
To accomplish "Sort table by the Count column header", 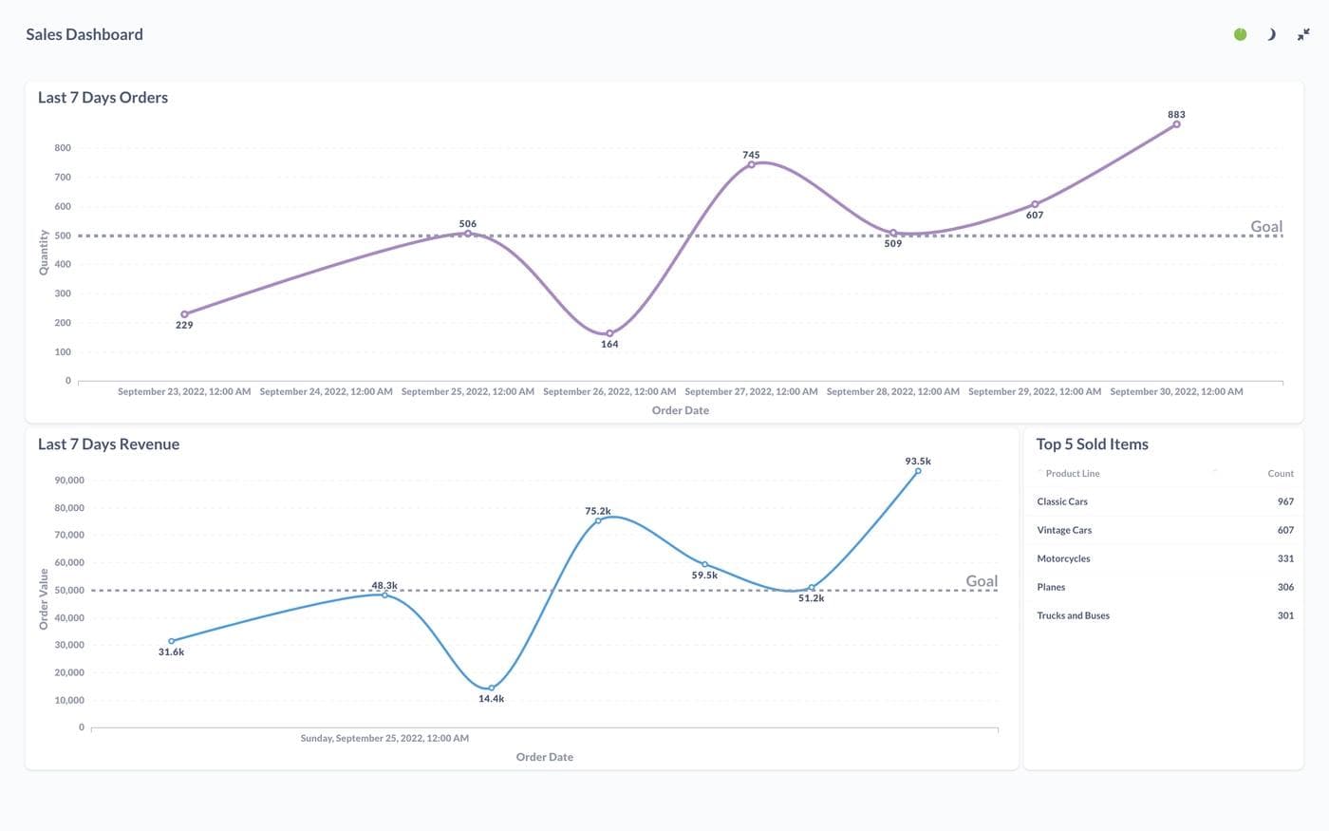I will coord(1280,473).
